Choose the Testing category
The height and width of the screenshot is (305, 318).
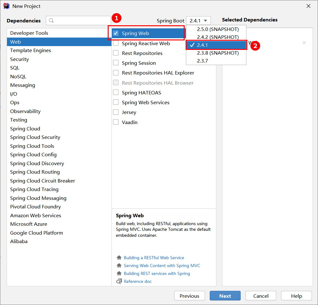(x=59, y=120)
